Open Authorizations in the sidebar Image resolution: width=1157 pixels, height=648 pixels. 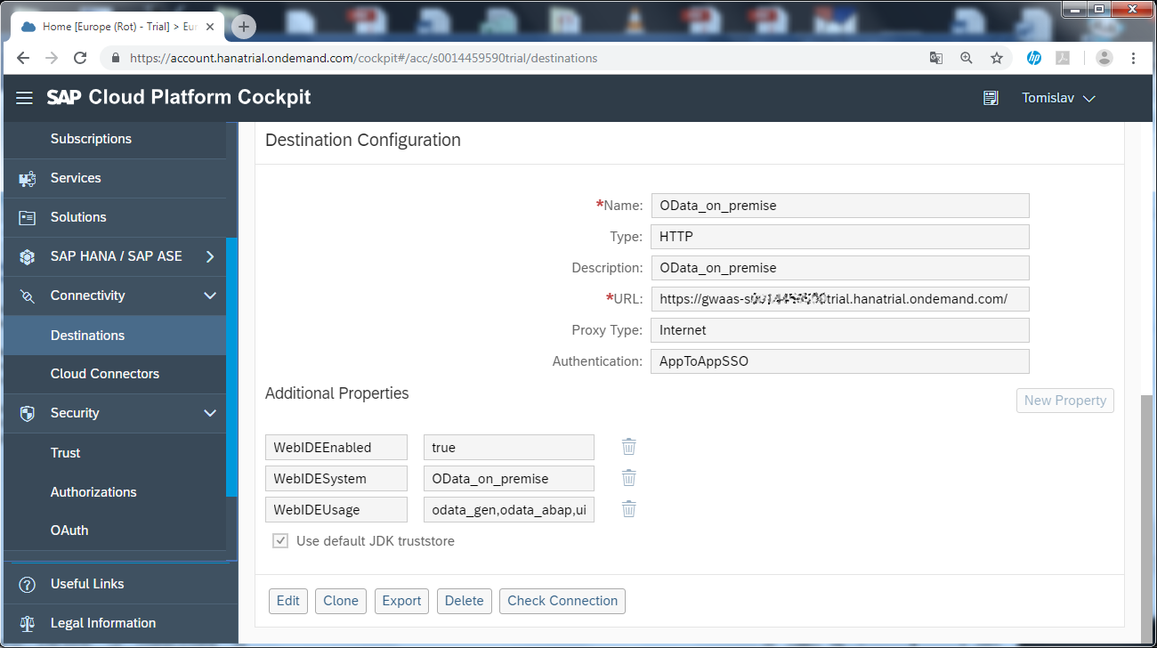click(x=93, y=491)
